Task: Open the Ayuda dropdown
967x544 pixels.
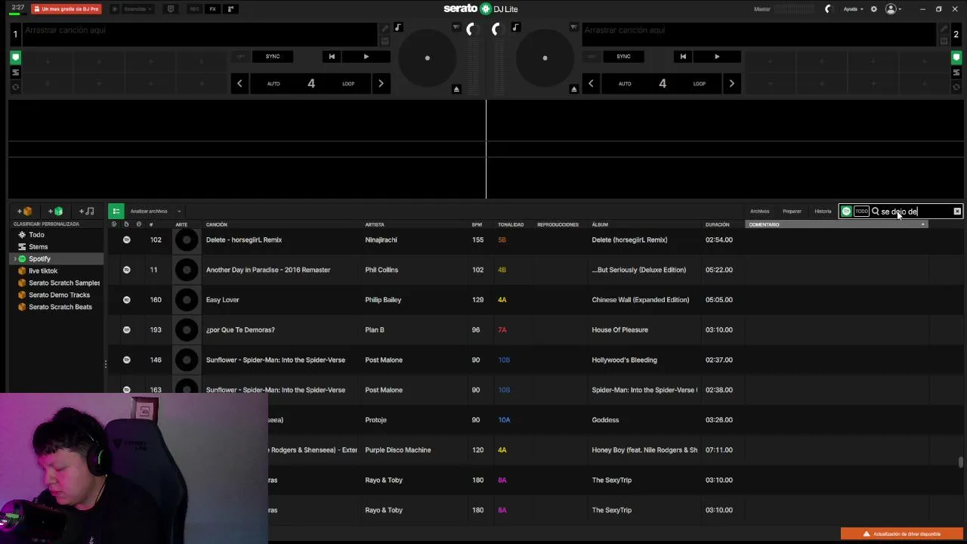Action: (x=853, y=9)
